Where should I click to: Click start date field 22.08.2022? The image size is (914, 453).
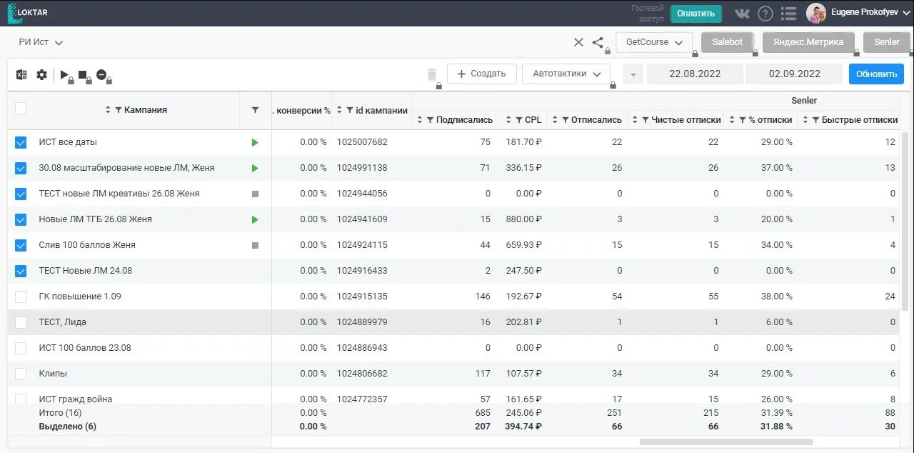(694, 74)
